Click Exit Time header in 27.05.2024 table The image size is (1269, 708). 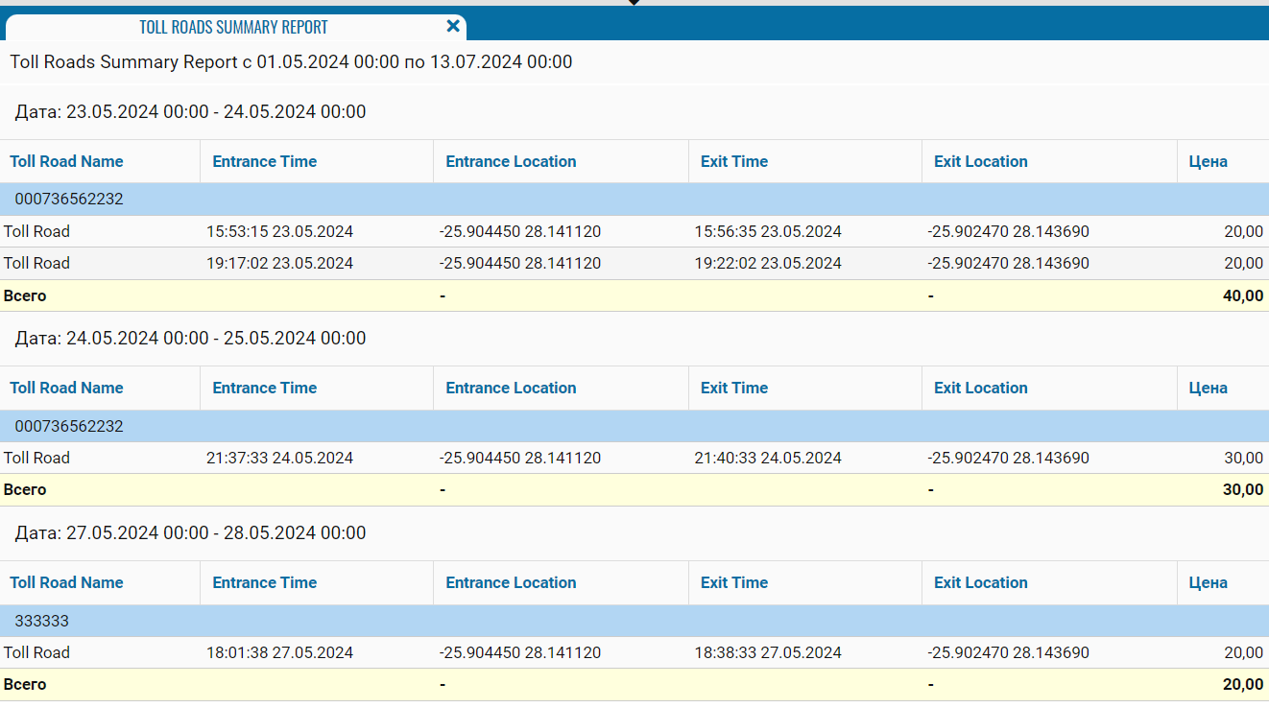pos(733,582)
